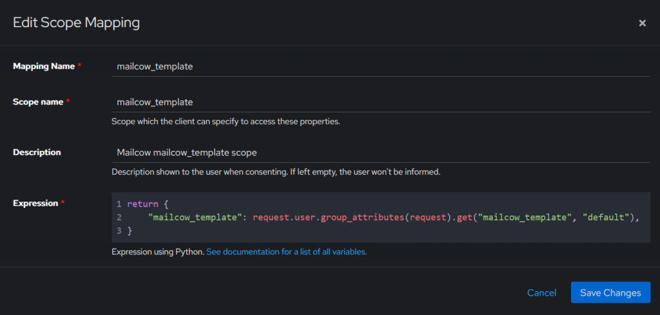Click the Description input field
The image size is (660, 315).
coord(381,153)
